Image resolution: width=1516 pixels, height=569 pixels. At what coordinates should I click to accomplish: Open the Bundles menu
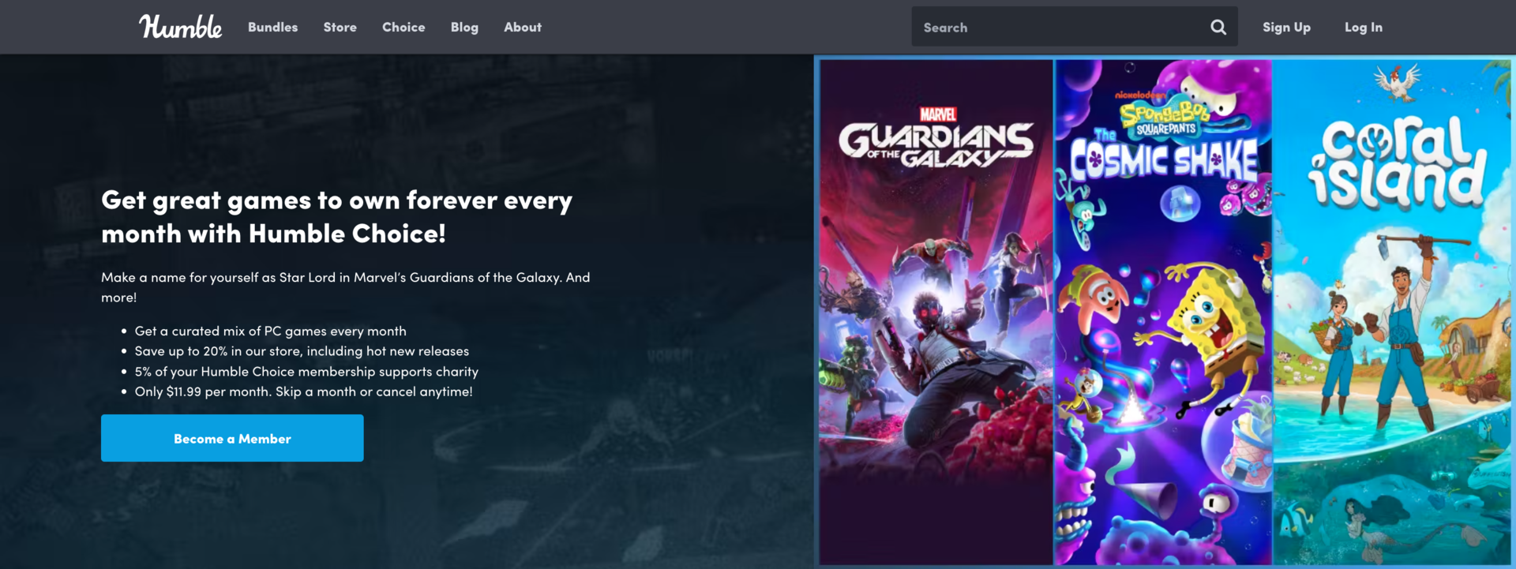point(272,27)
